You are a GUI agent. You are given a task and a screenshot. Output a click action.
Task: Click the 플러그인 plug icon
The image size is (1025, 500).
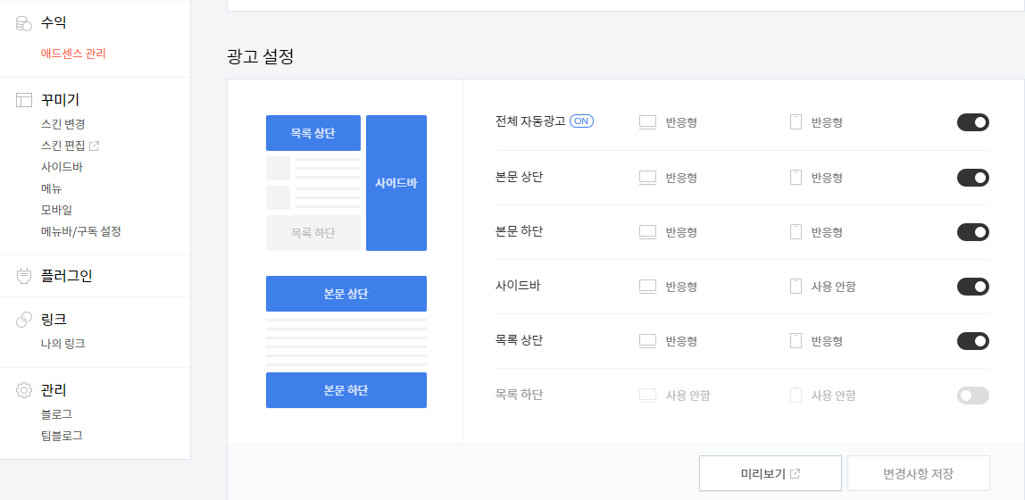(x=23, y=276)
